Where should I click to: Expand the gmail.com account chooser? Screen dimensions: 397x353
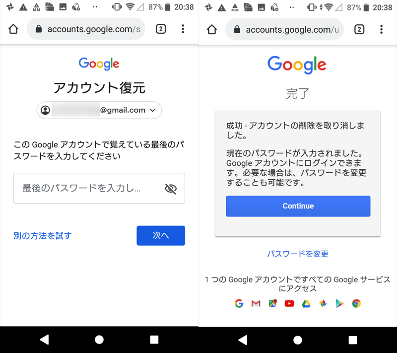99,110
